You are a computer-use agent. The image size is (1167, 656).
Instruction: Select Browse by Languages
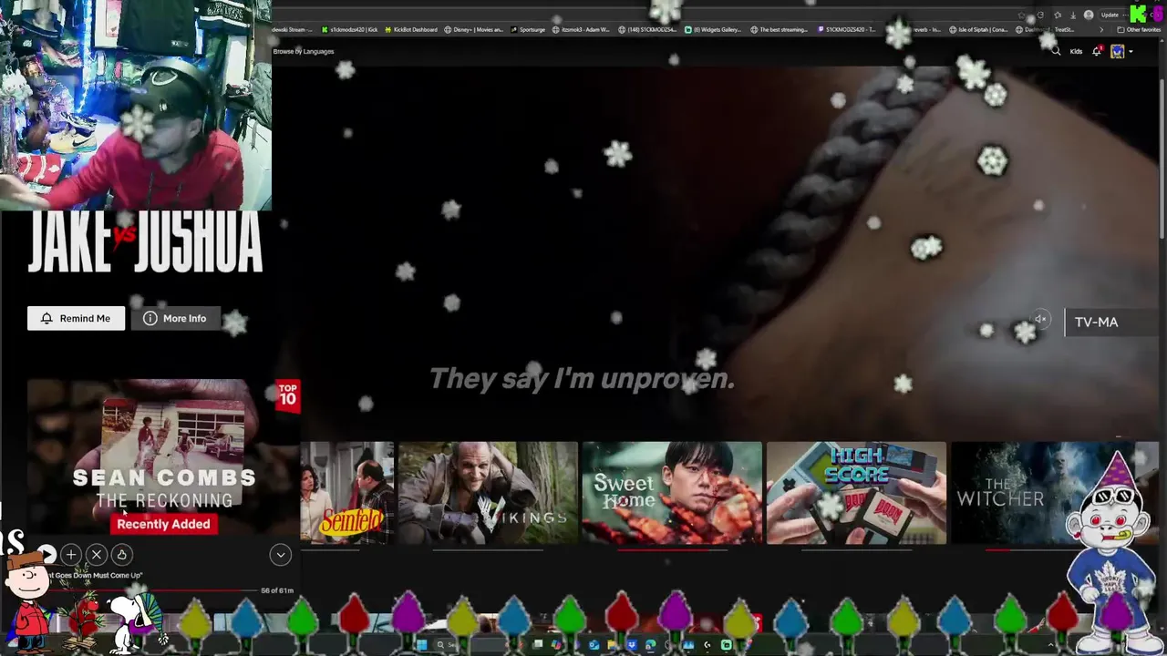coord(304,51)
